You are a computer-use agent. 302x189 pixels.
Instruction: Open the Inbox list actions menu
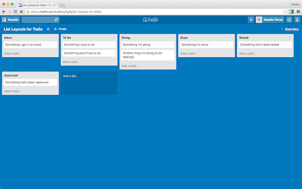pos(55,38)
